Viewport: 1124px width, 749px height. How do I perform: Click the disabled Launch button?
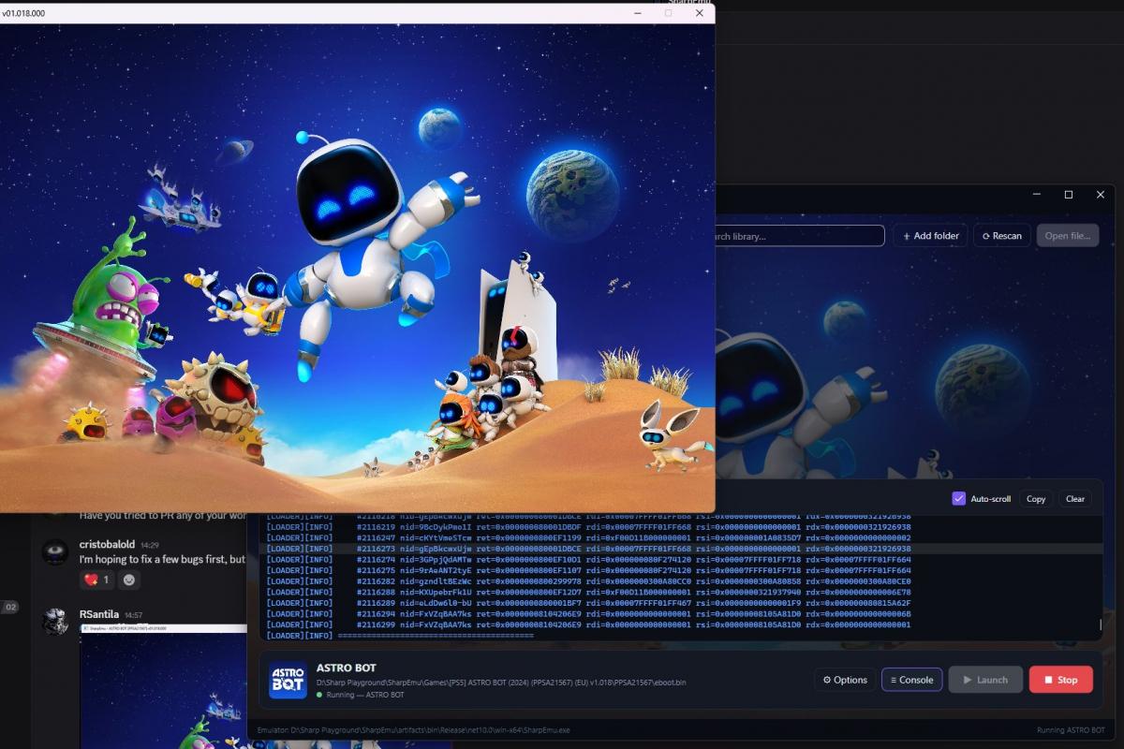[985, 680]
